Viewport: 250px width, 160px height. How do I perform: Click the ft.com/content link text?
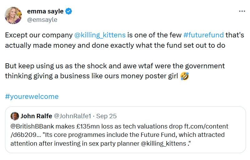point(206,127)
